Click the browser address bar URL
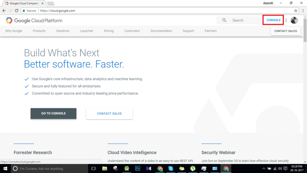Image resolution: width=307 pixels, height=173 pixels. 57,11
